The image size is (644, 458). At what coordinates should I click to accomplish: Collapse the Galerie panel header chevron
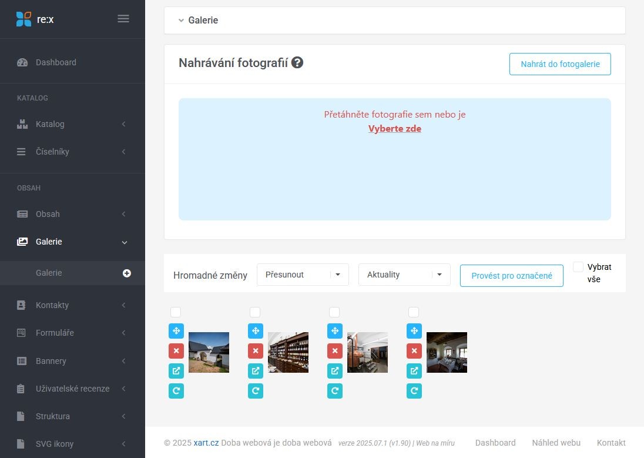(181, 20)
